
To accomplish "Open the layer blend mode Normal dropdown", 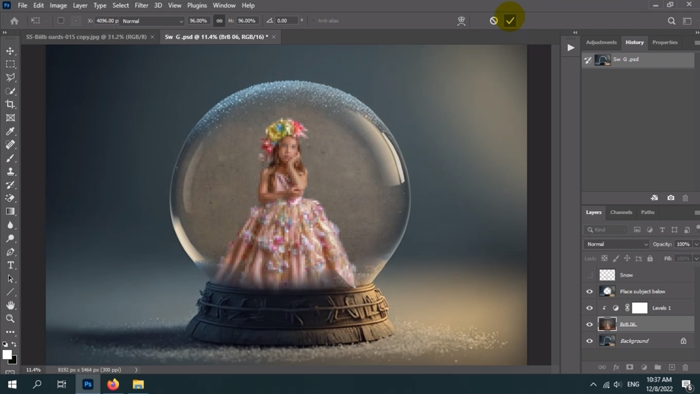I will pyautogui.click(x=616, y=244).
